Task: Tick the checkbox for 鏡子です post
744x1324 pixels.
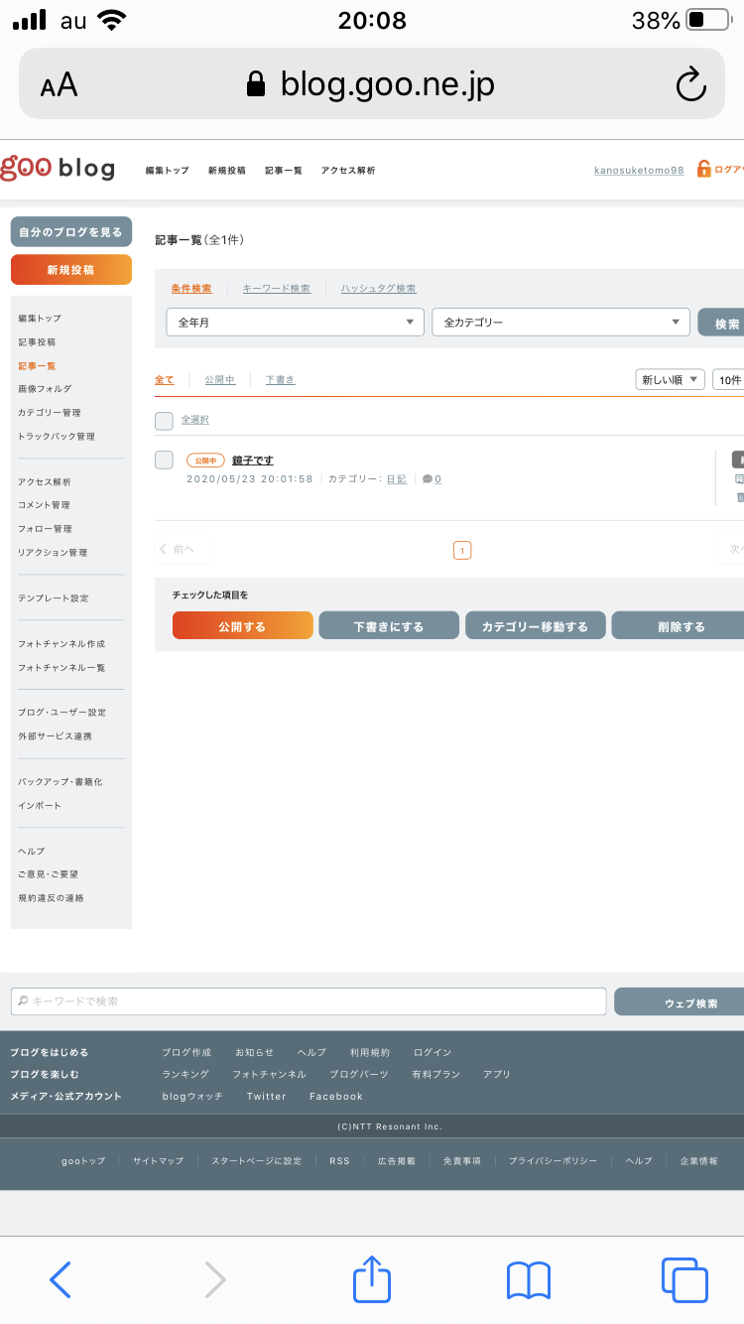Action: [164, 460]
